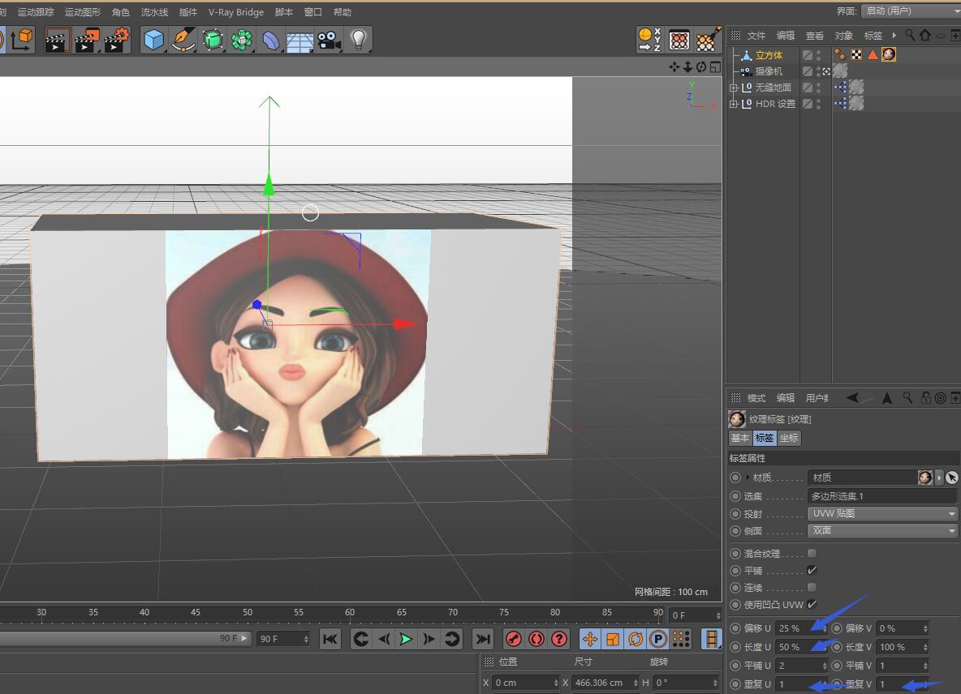
Task: Add a camera object from toolbar
Action: pos(330,40)
